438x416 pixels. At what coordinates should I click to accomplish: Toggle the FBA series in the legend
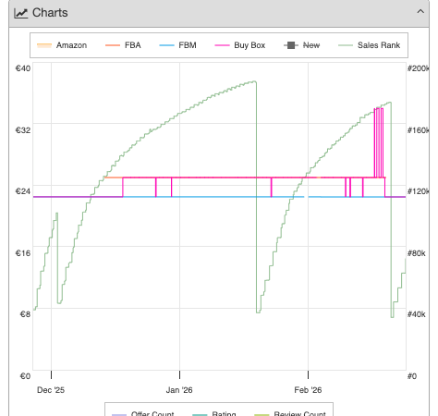point(123,45)
